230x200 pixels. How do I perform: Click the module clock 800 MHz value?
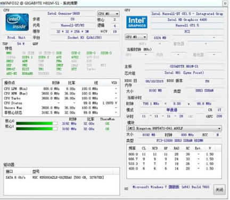[187, 135]
